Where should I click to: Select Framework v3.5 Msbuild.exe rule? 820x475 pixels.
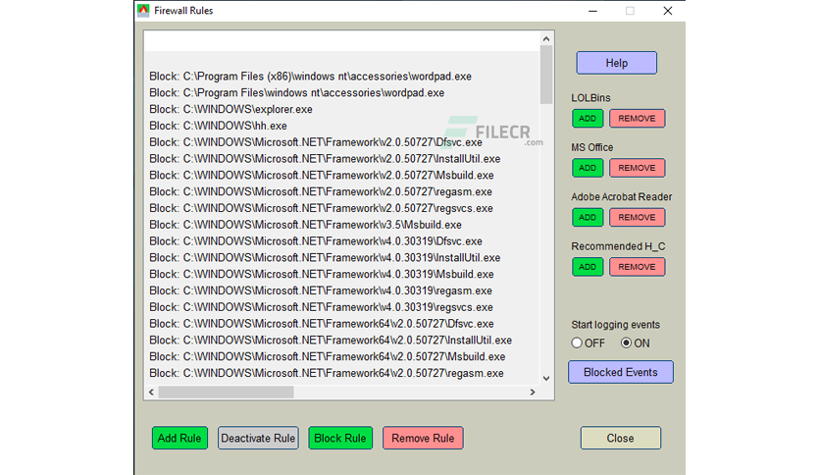305,225
